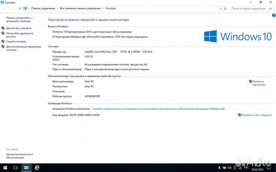
Task: Click the safely remove USB tray icon
Action: pos(235,168)
